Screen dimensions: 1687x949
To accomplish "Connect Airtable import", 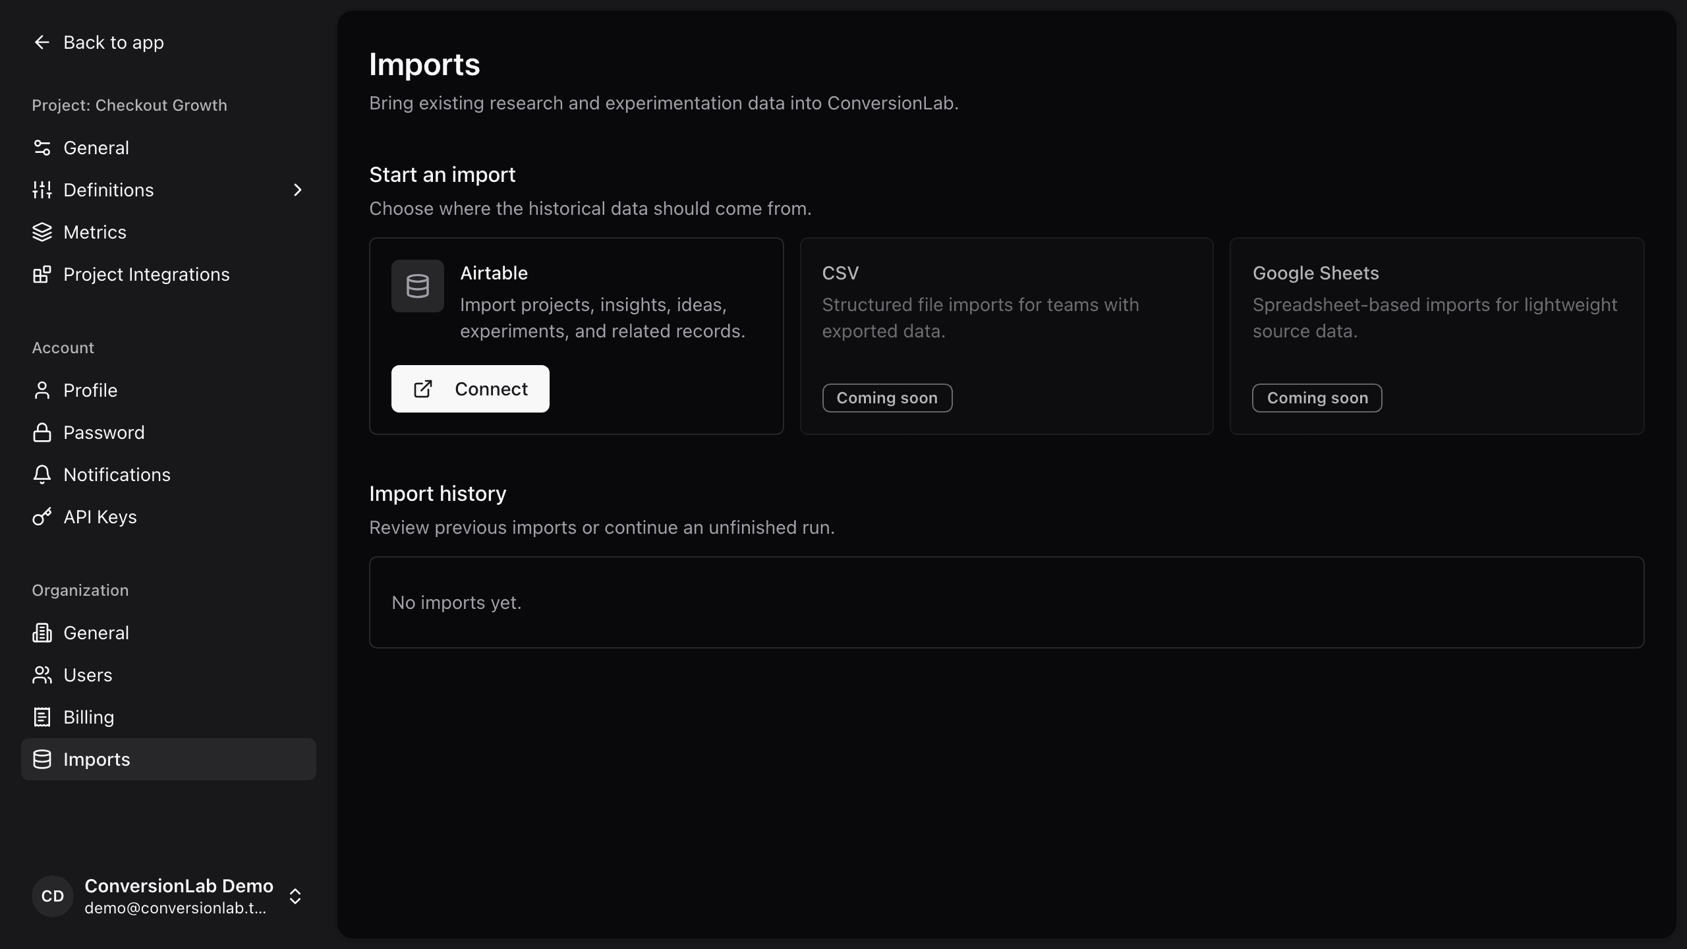I will tap(471, 389).
